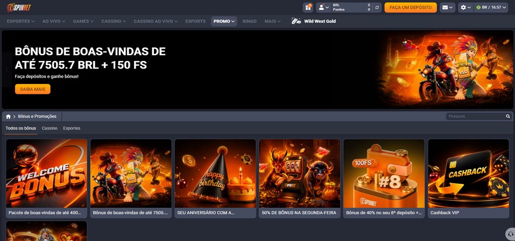
Task: Expand the Cassino menu
Action: click(x=113, y=21)
